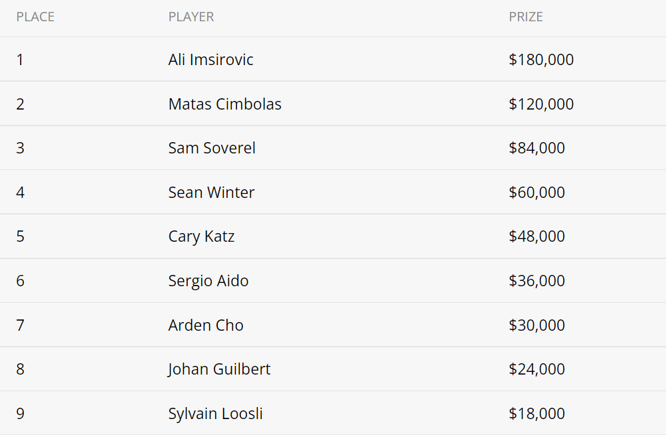666x435 pixels.
Task: Click on Sean Winter's name
Action: [211, 193]
